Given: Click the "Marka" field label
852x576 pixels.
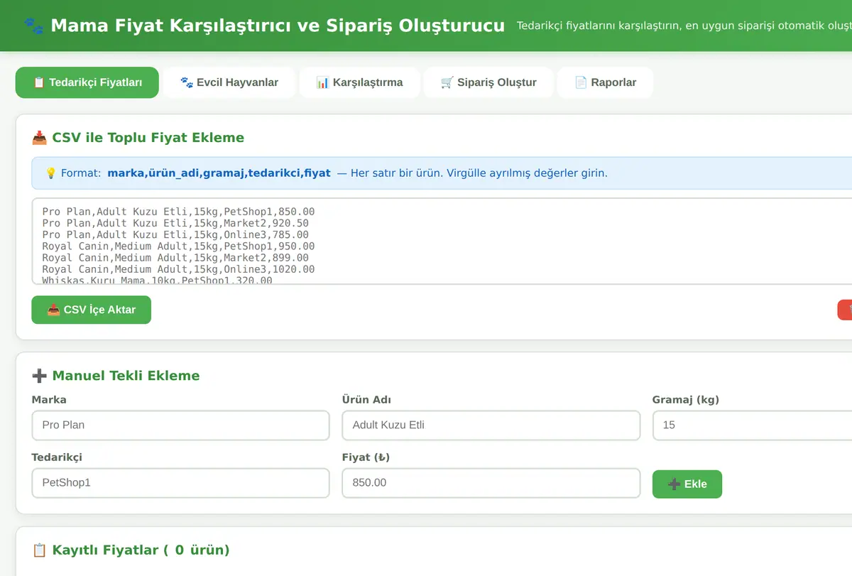Looking at the screenshot, I should pos(49,400).
